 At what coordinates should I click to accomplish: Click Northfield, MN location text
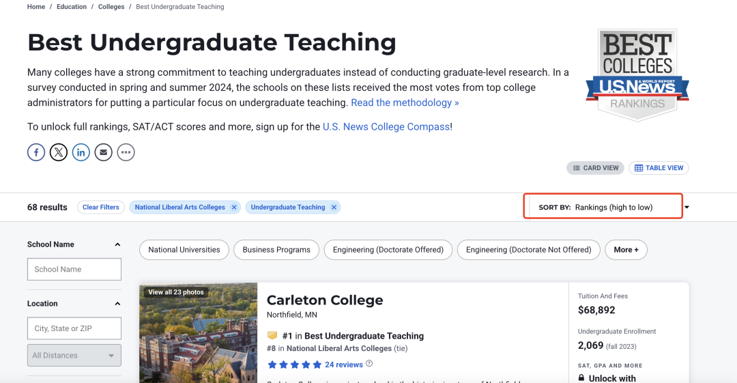(x=292, y=315)
